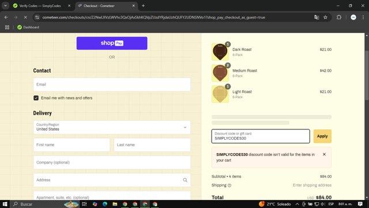Viewport: 369px width, 208px height.
Task: Click the Last name field
Action: [x=152, y=145]
